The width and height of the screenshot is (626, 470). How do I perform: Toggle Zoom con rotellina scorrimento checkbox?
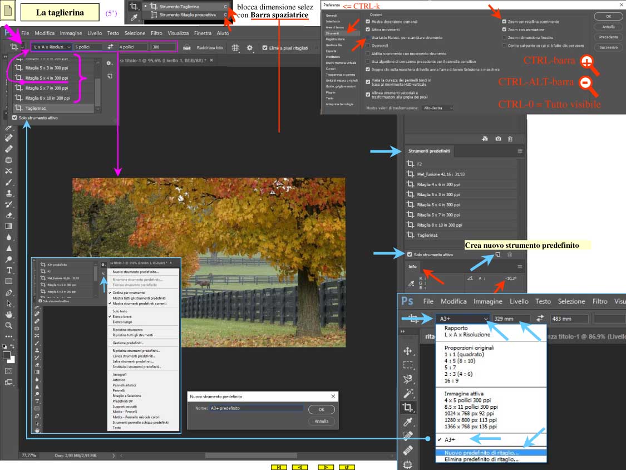click(x=504, y=22)
